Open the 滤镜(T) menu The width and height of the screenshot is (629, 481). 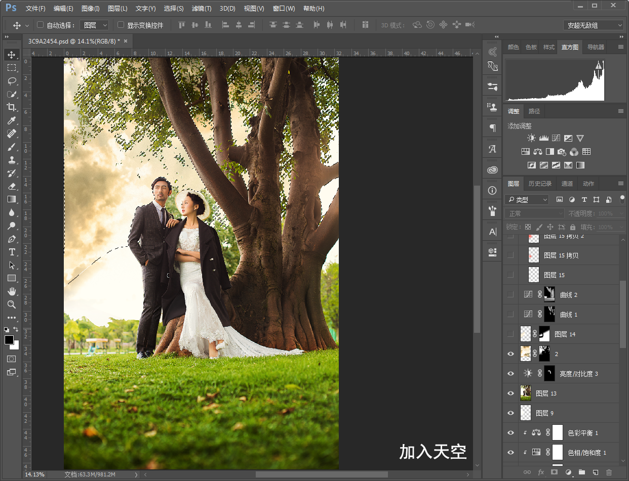[202, 9]
